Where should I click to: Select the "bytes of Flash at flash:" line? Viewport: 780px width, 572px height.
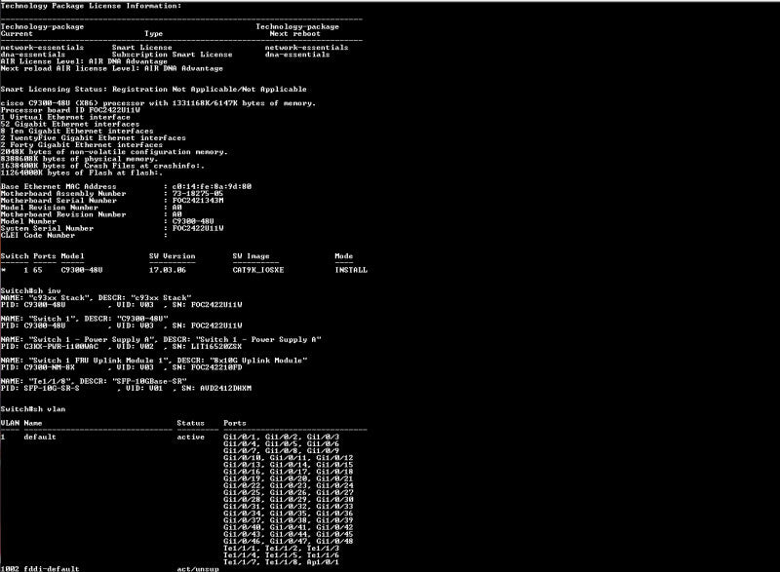pos(82,172)
